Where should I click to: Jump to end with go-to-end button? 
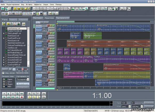[17, 97]
